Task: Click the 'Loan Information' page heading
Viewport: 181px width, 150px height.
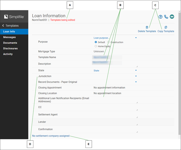Action: 49,16
